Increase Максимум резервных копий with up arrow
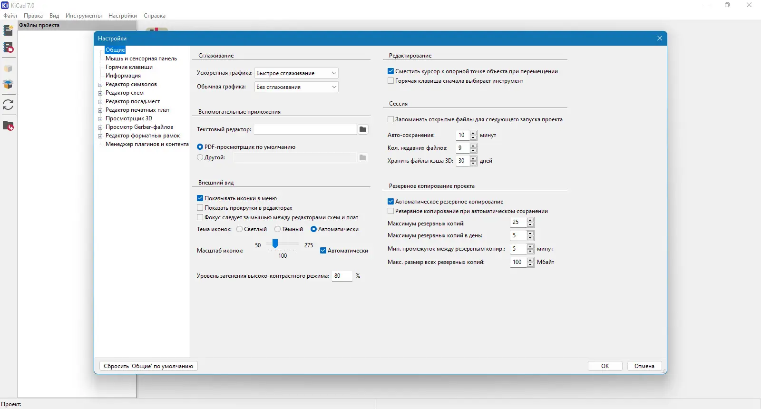 click(x=530, y=220)
